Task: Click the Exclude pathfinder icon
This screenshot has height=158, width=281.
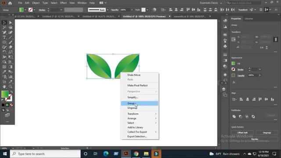Action: point(253,117)
